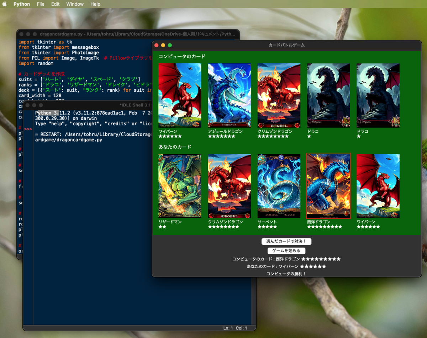Image resolution: width=427 pixels, height=338 pixels.
Task: Click result line あなたのカード : ワイバーン
Action: click(286, 266)
